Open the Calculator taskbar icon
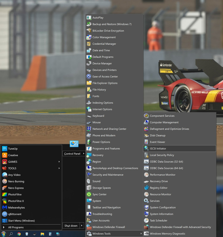This screenshot has width=223, height=237. pyautogui.click(x=50, y=234)
